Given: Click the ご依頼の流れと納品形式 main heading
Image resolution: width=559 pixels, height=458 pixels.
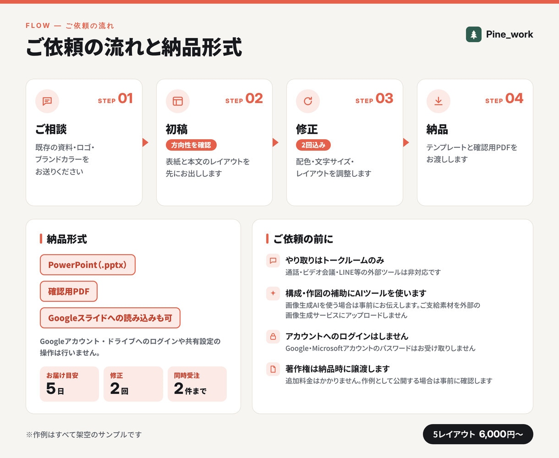Looking at the screenshot, I should [x=134, y=48].
